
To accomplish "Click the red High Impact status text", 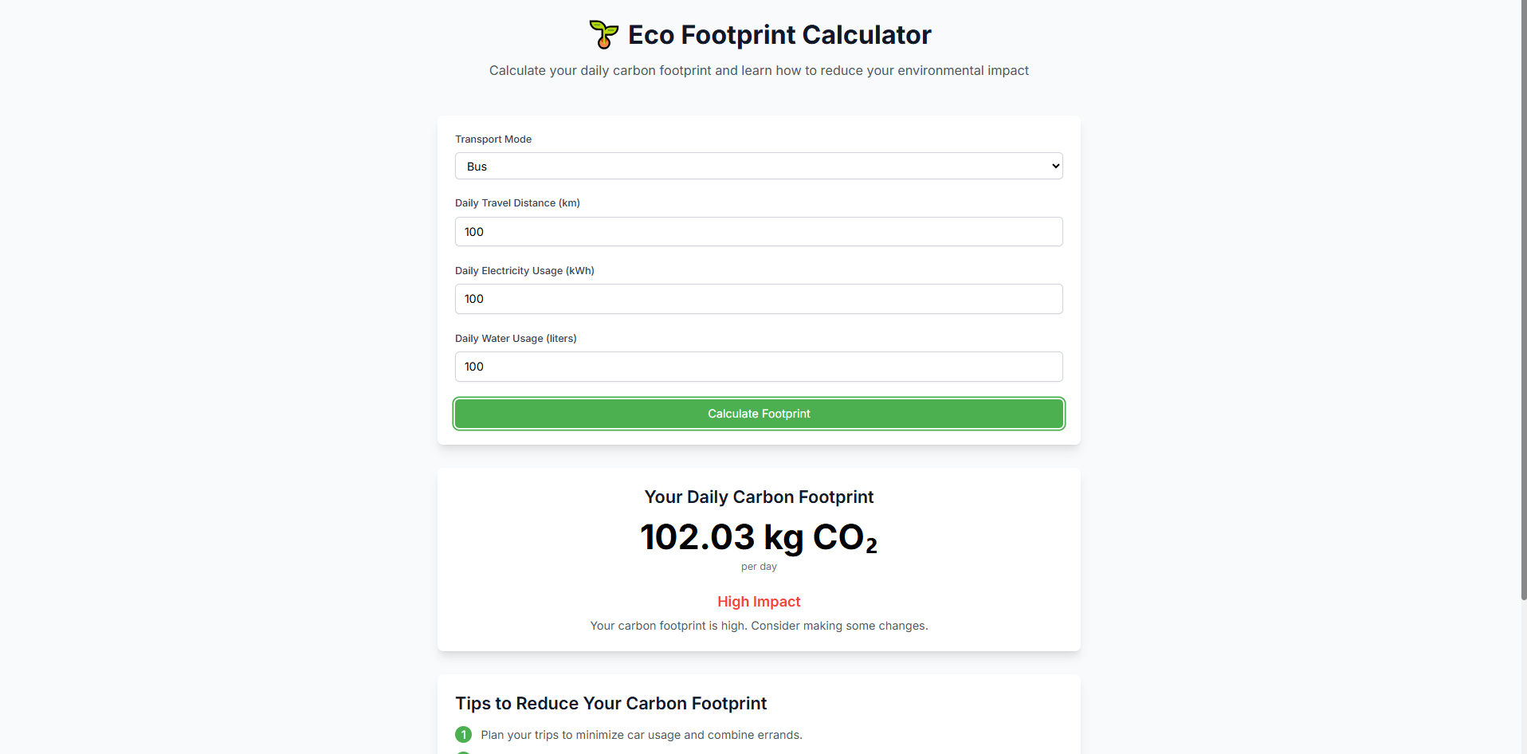I will click(759, 602).
